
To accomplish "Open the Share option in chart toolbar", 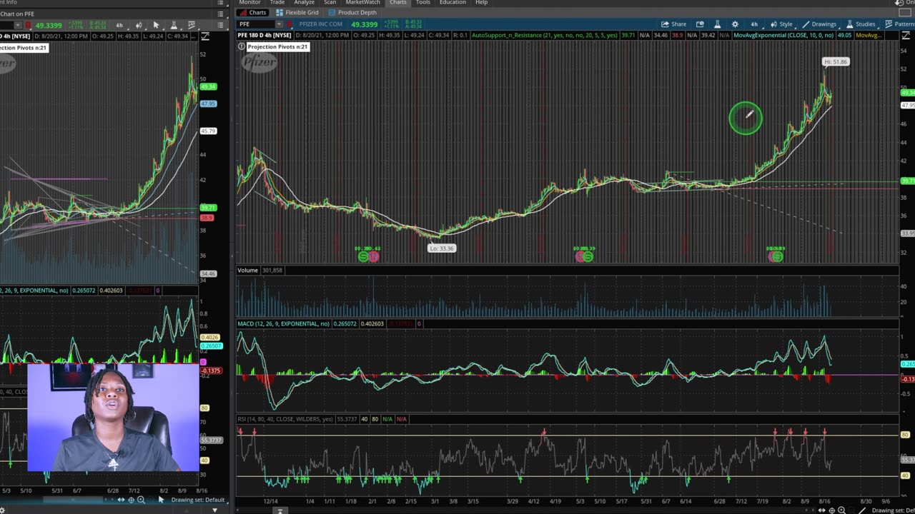I will pos(673,24).
